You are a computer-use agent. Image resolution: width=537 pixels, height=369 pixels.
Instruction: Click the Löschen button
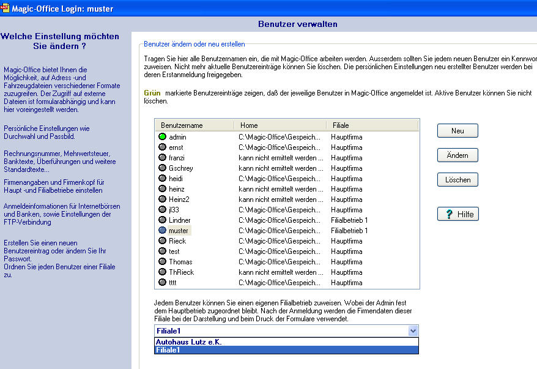(457, 179)
